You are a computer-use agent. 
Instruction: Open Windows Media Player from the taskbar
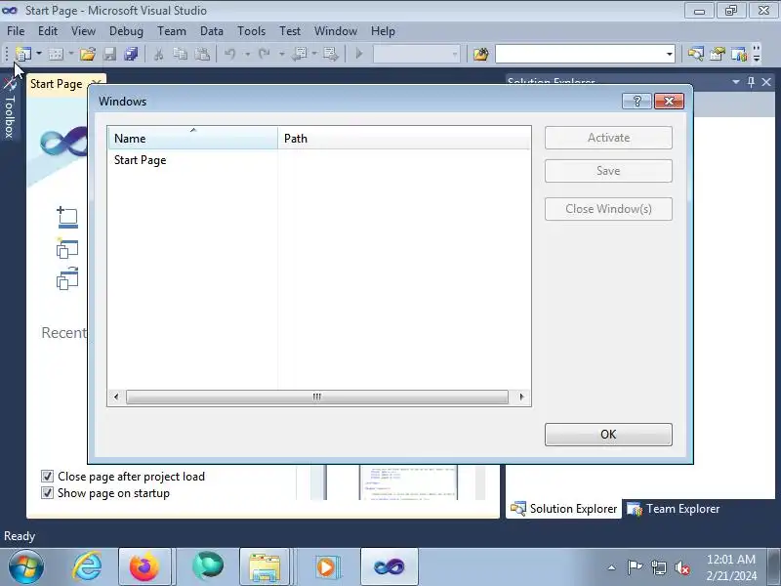326,567
